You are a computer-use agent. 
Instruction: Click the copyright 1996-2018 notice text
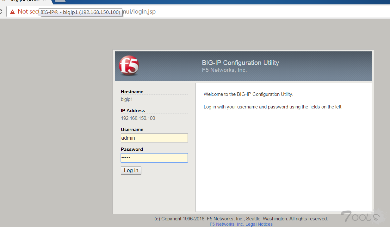[241, 219]
